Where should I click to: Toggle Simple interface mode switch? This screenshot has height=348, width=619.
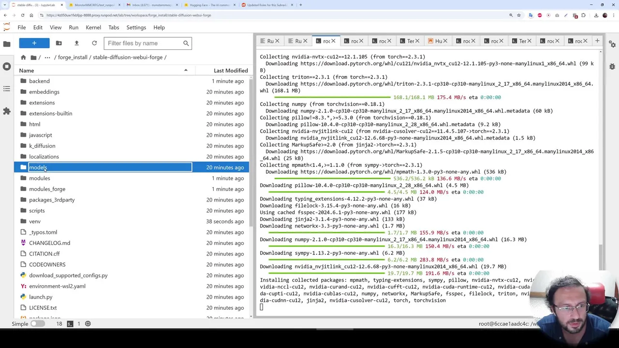tap(37, 324)
